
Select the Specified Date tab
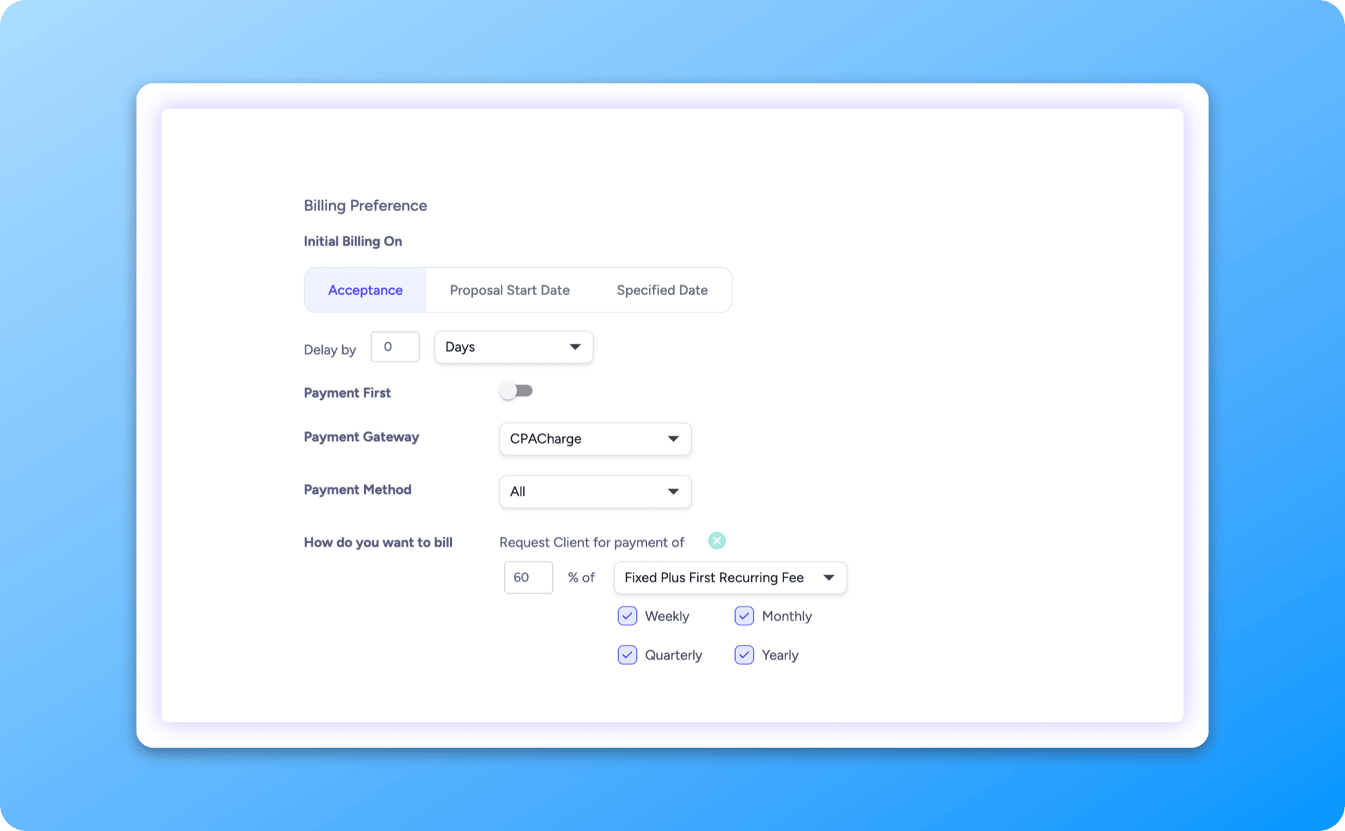pos(662,290)
